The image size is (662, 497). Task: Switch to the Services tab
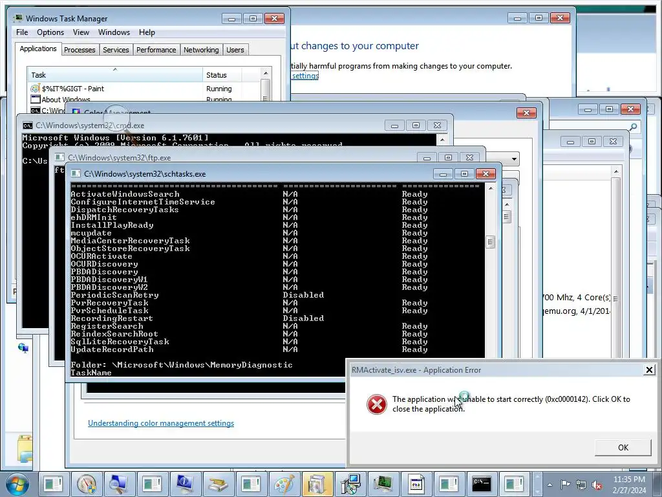pyautogui.click(x=116, y=50)
